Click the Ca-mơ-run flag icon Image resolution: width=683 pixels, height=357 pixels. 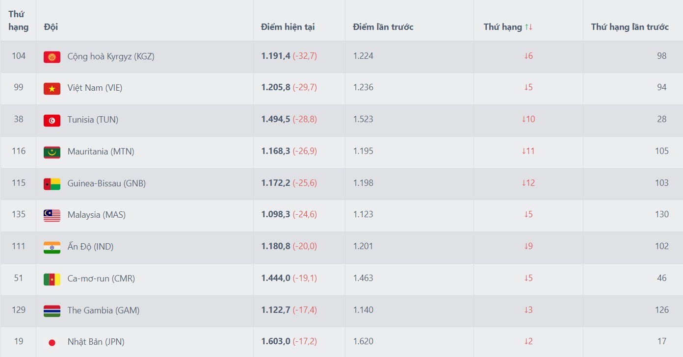pos(52,279)
